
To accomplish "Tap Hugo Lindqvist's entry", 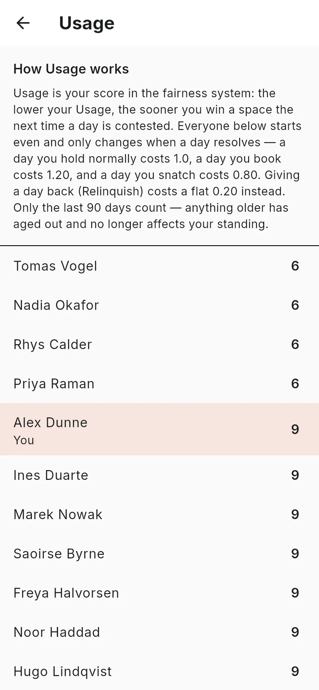I will (x=159, y=671).
